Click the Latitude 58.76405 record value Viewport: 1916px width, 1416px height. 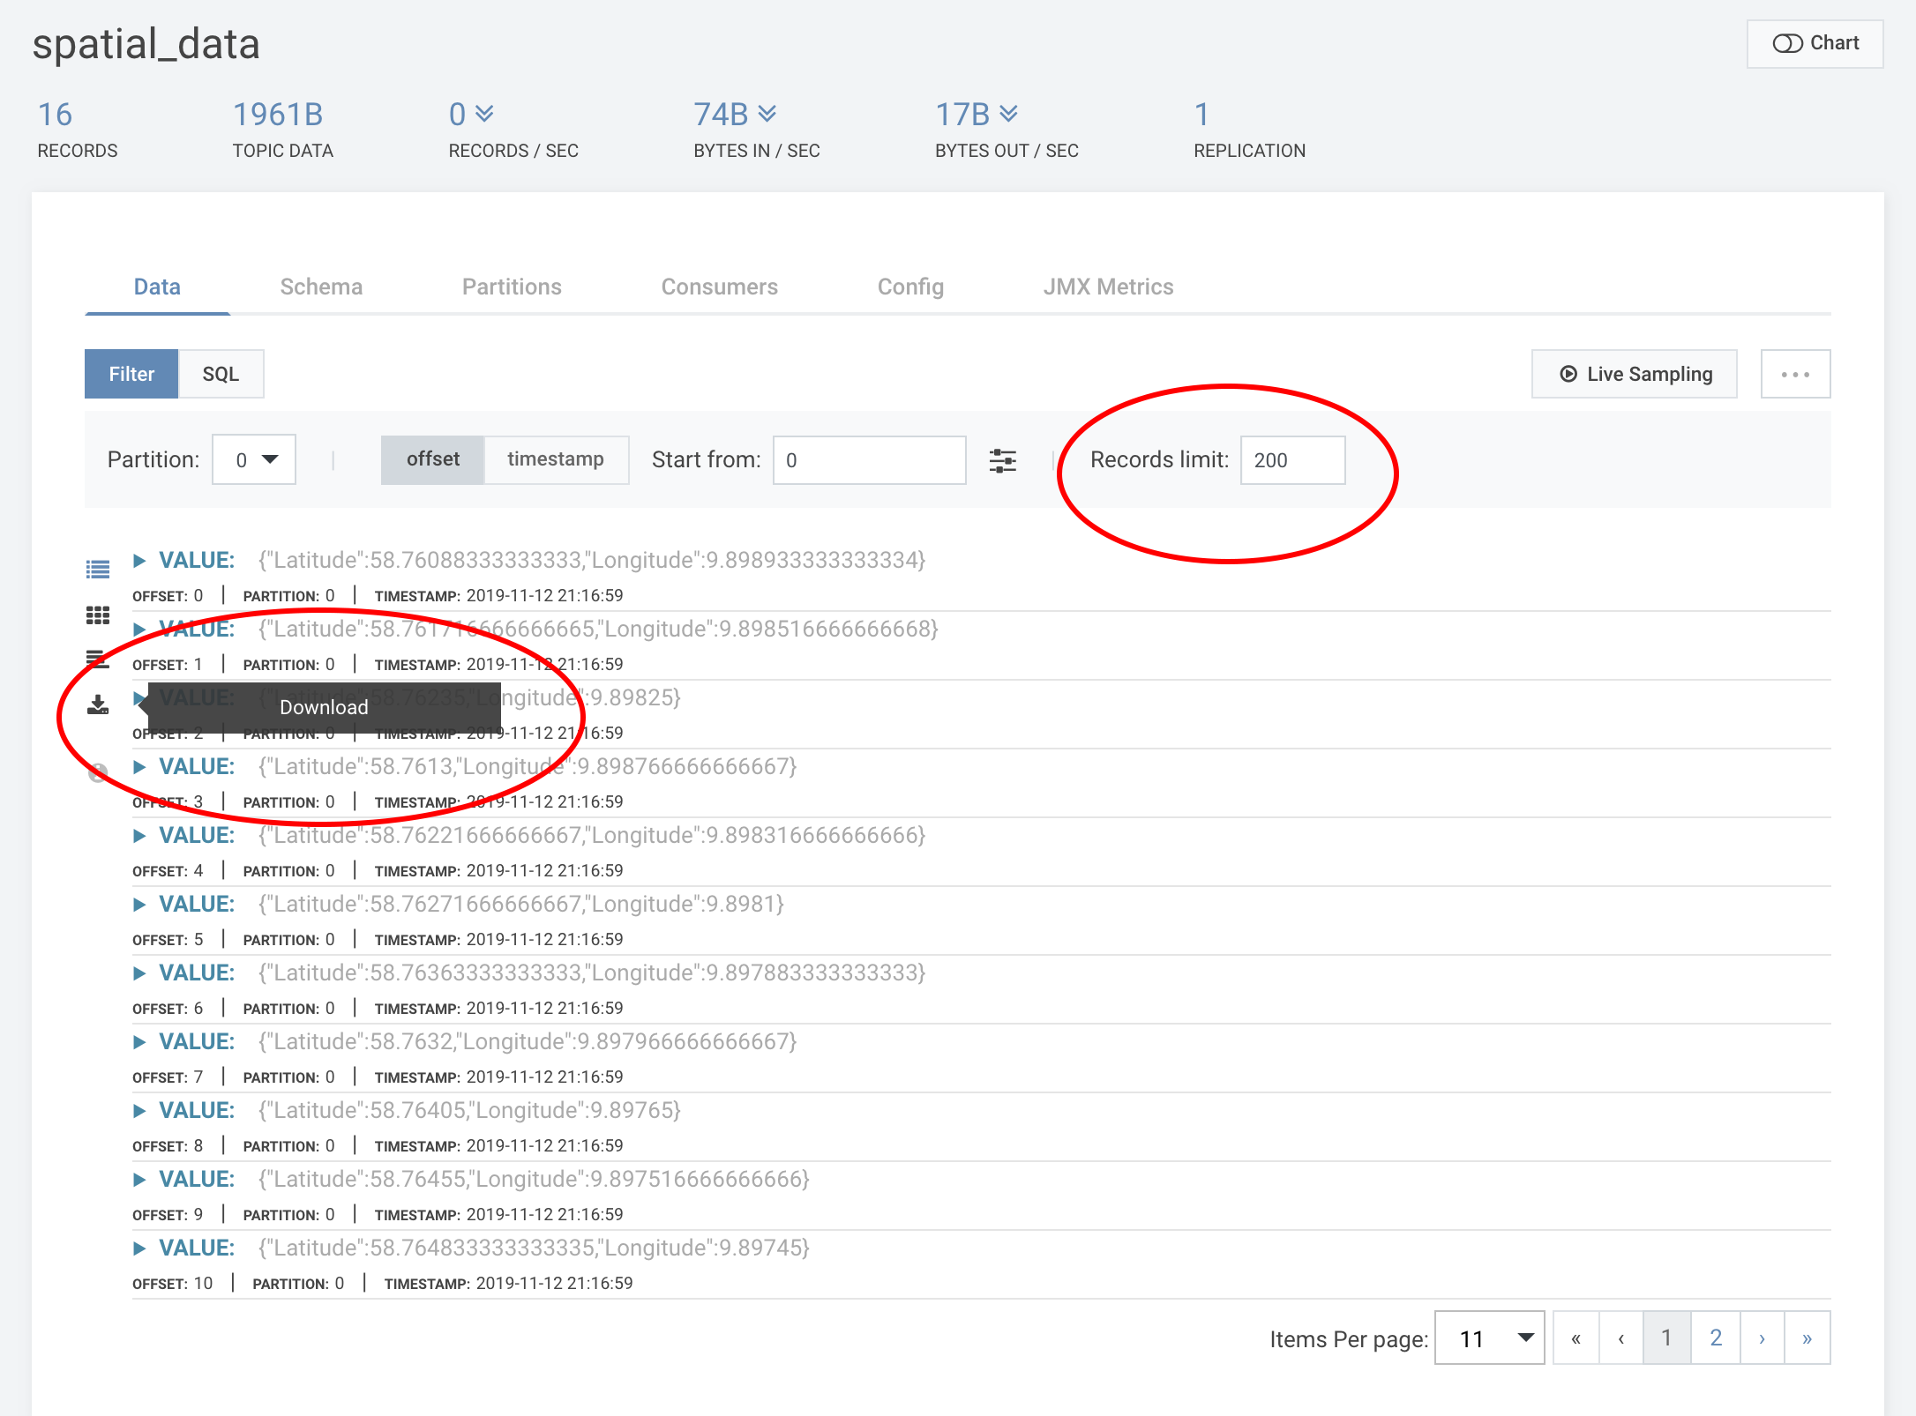[x=469, y=1110]
